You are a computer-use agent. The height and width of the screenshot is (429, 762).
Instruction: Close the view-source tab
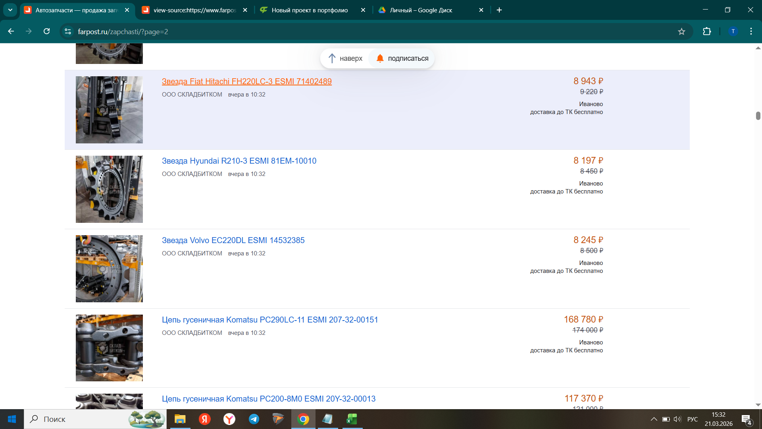tap(245, 10)
